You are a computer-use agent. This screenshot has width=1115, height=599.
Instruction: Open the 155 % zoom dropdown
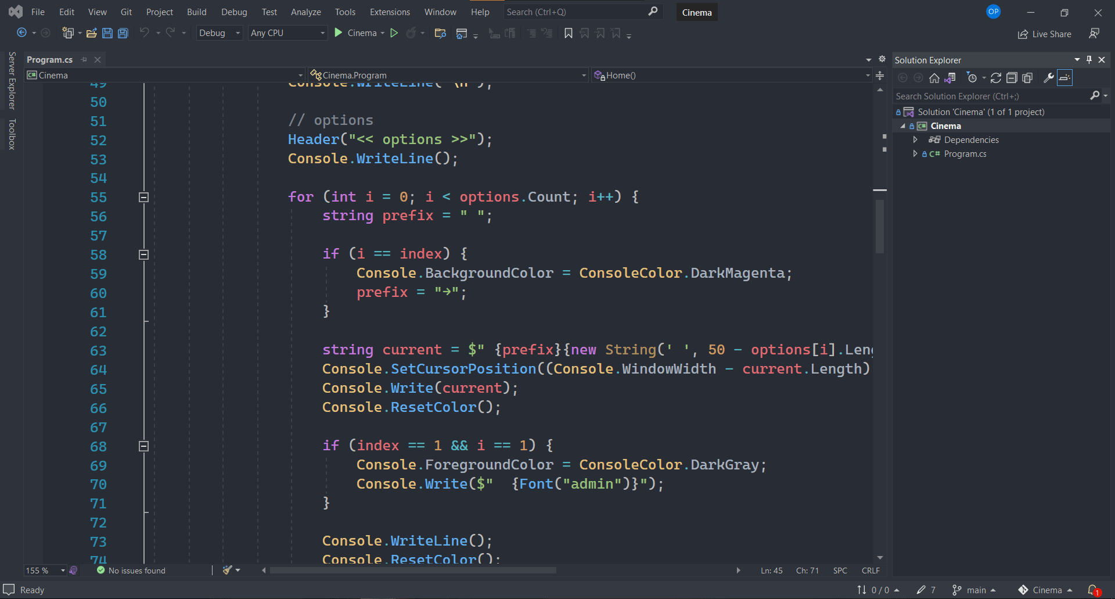45,571
